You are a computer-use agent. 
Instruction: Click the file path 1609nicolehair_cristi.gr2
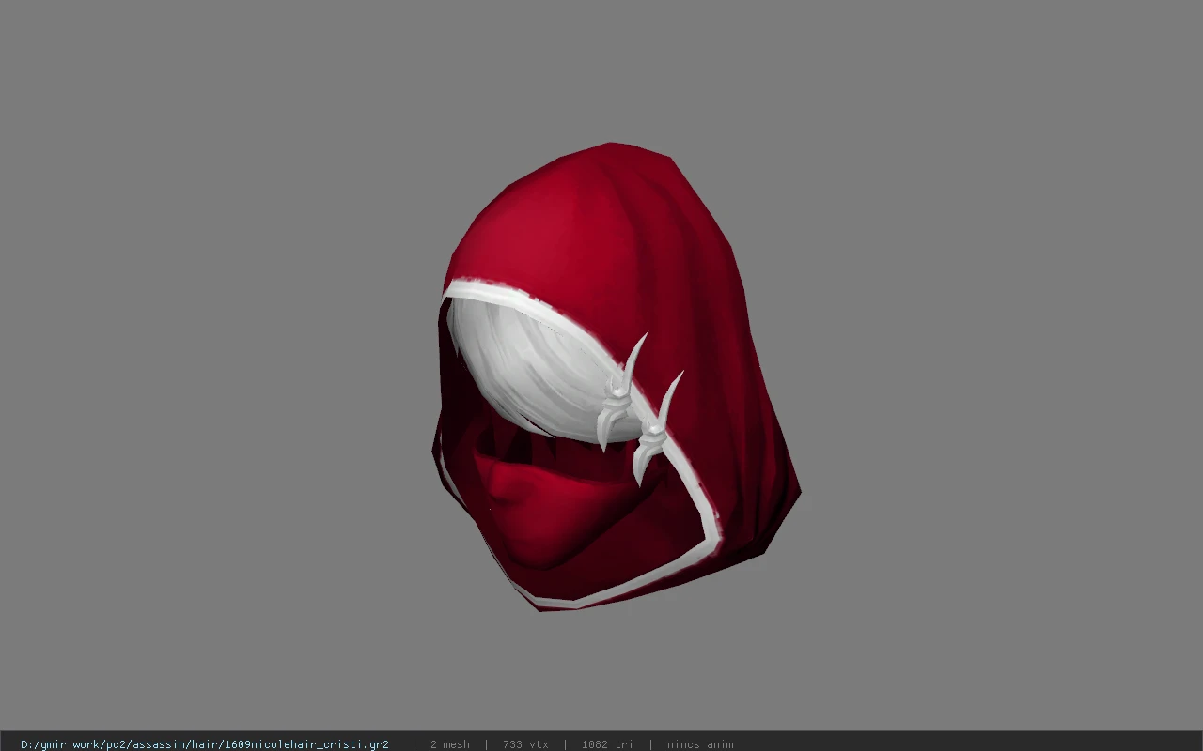pos(205,744)
